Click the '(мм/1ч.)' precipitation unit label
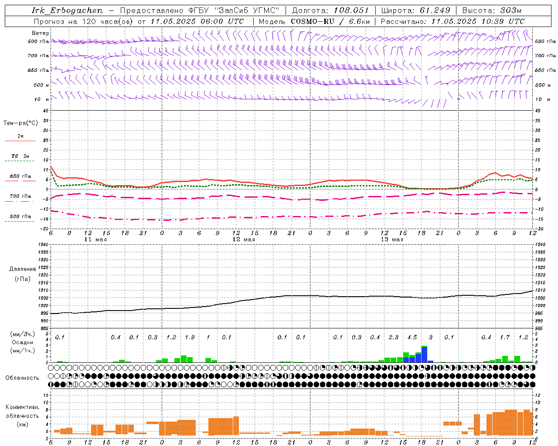558x446 pixels. pyautogui.click(x=23, y=351)
